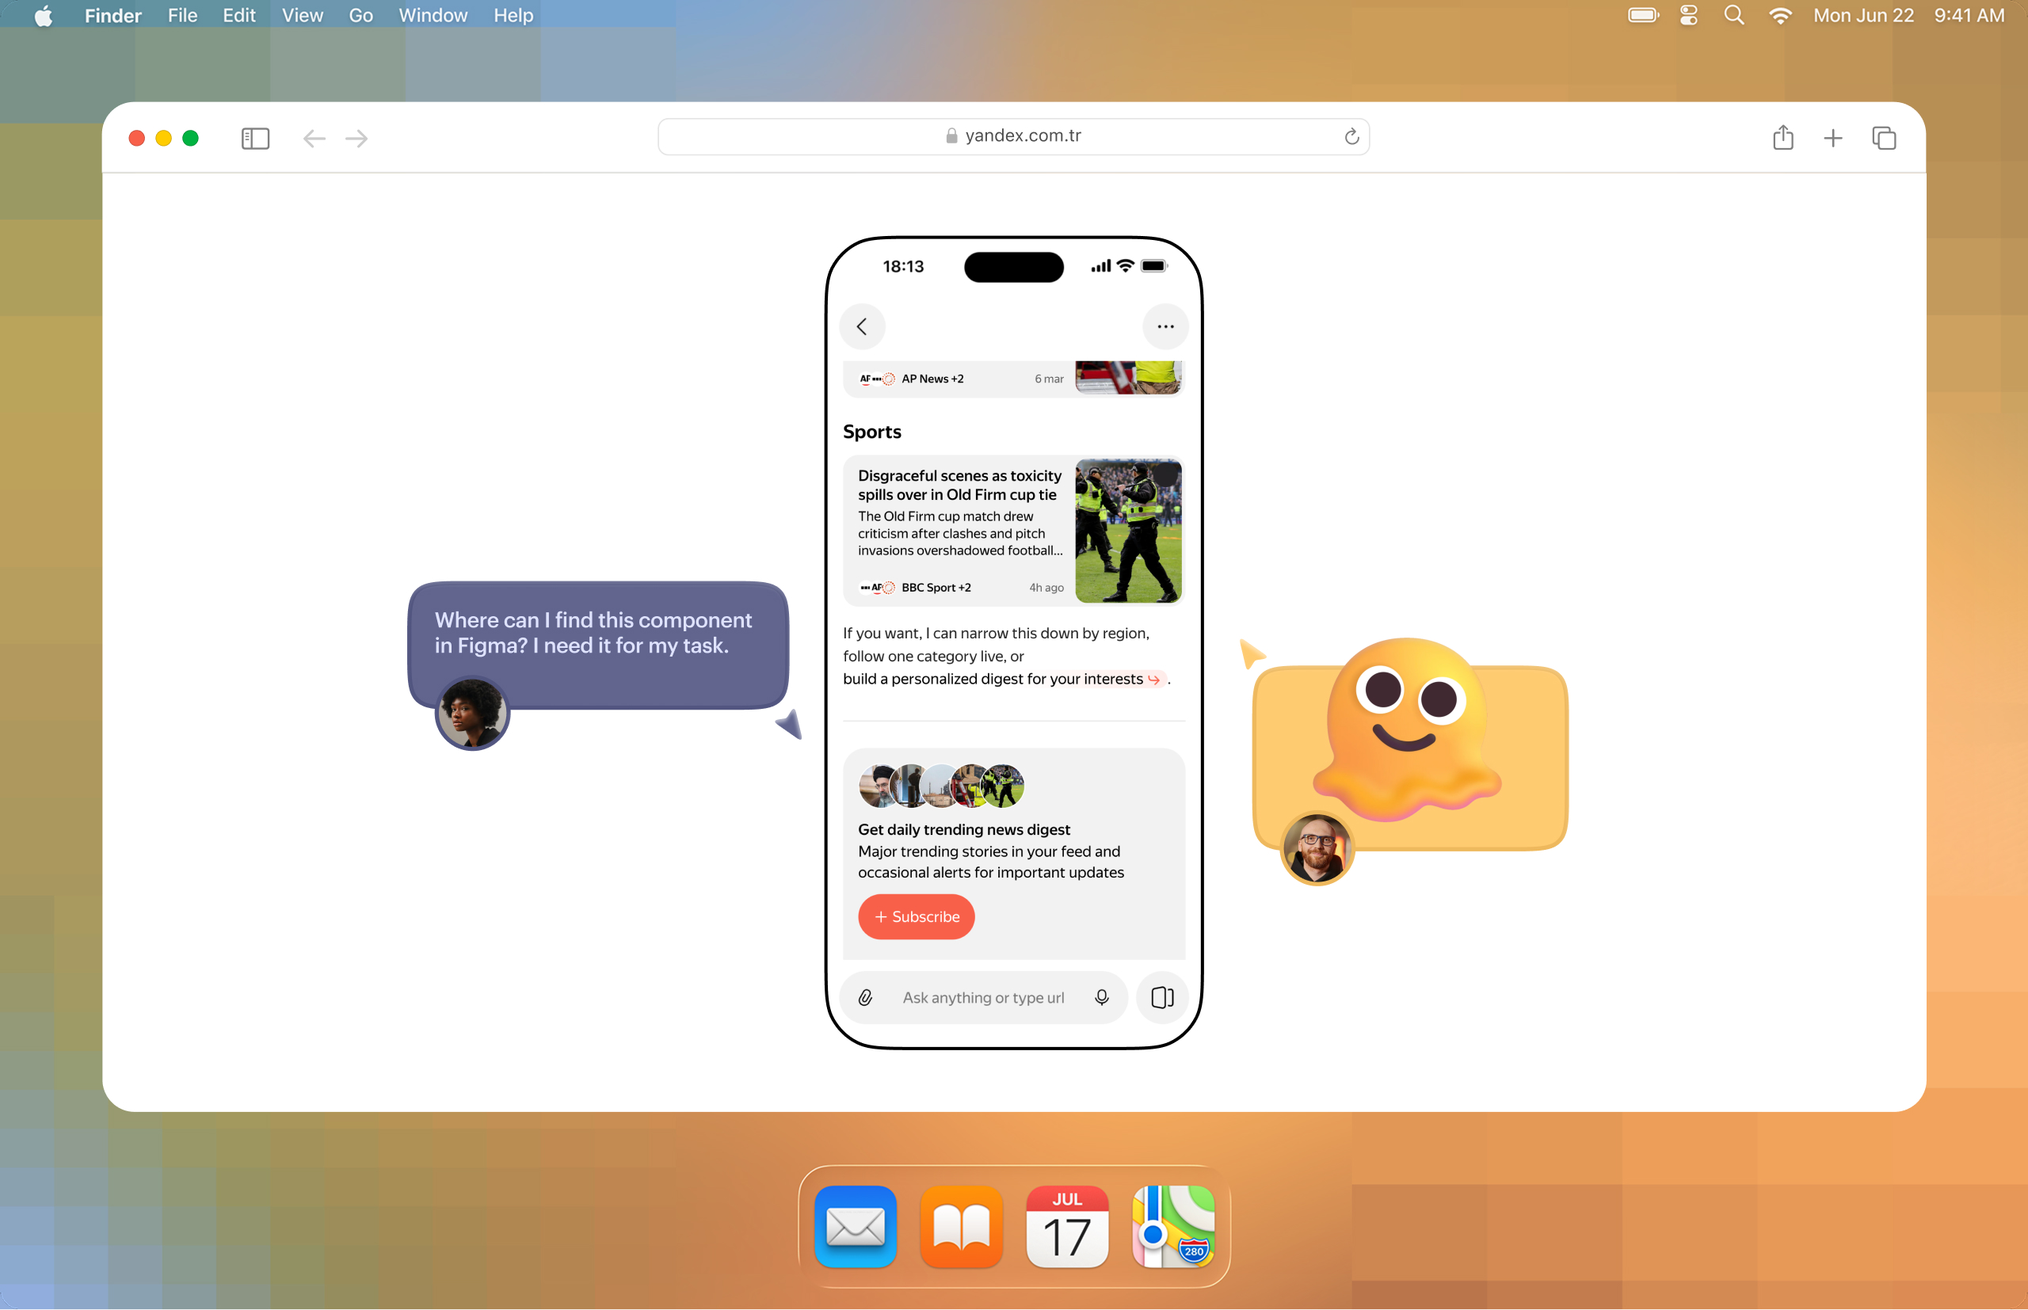Open a new tab with the plus icon

click(1833, 138)
